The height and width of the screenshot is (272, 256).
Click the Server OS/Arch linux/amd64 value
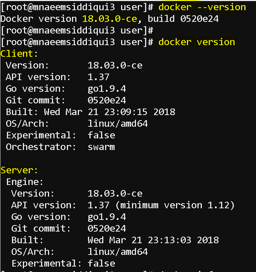(117, 252)
